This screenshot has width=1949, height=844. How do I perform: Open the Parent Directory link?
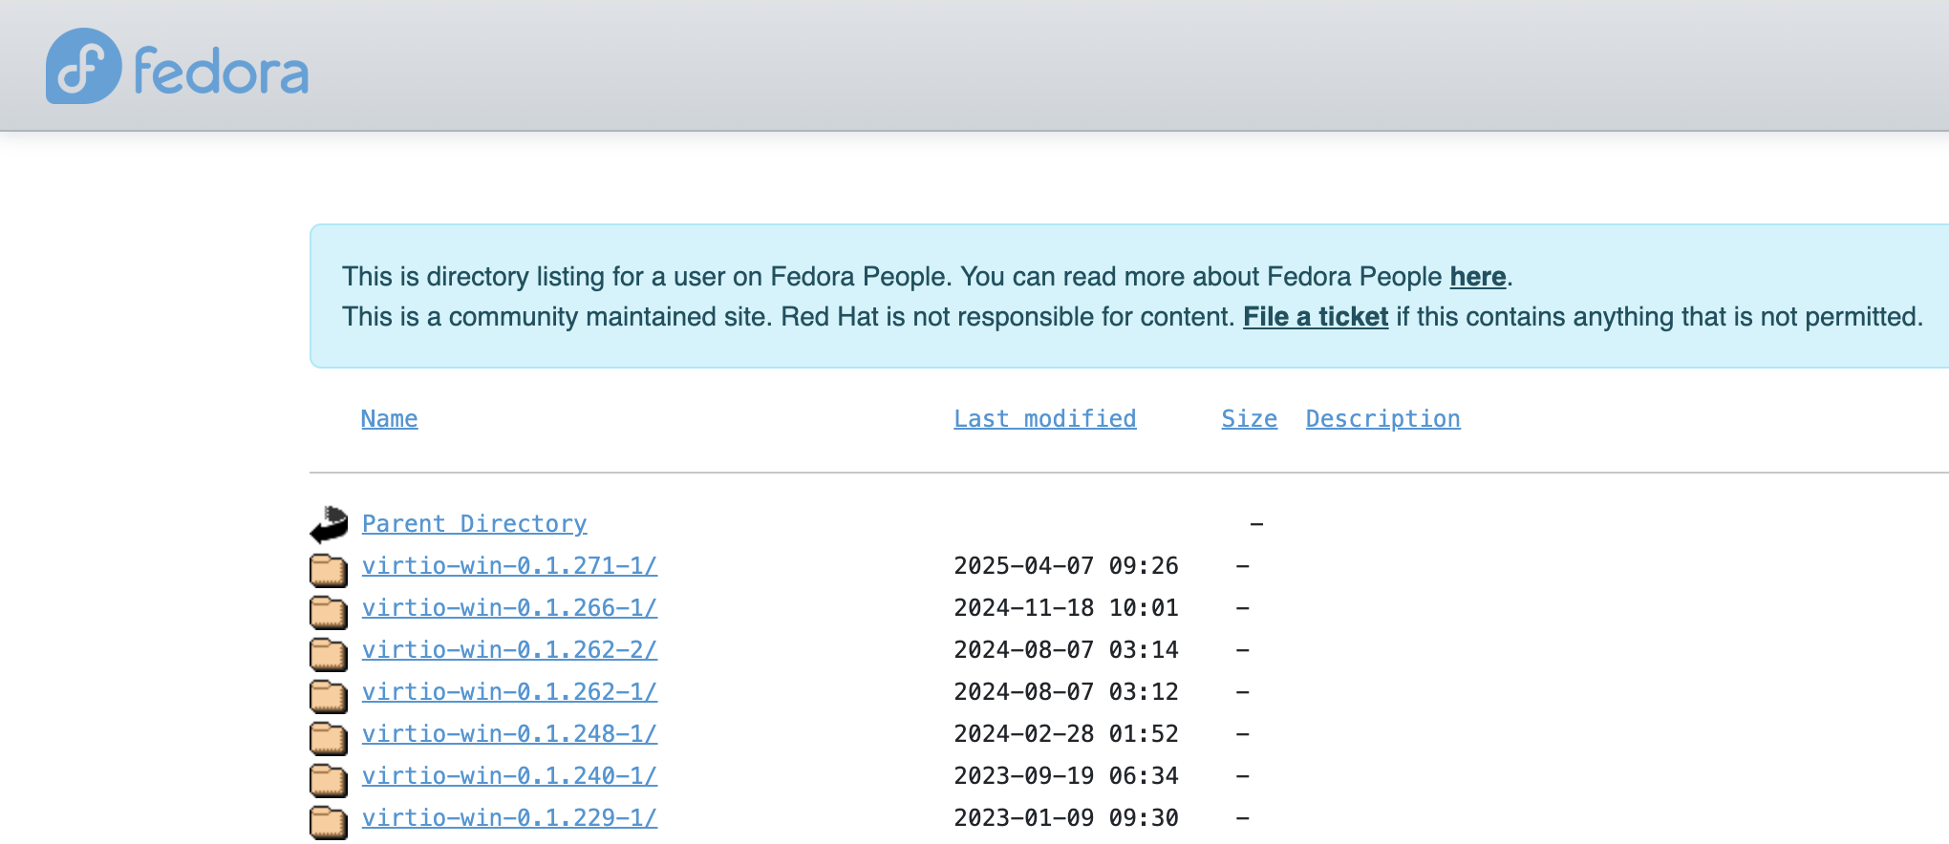(x=474, y=524)
